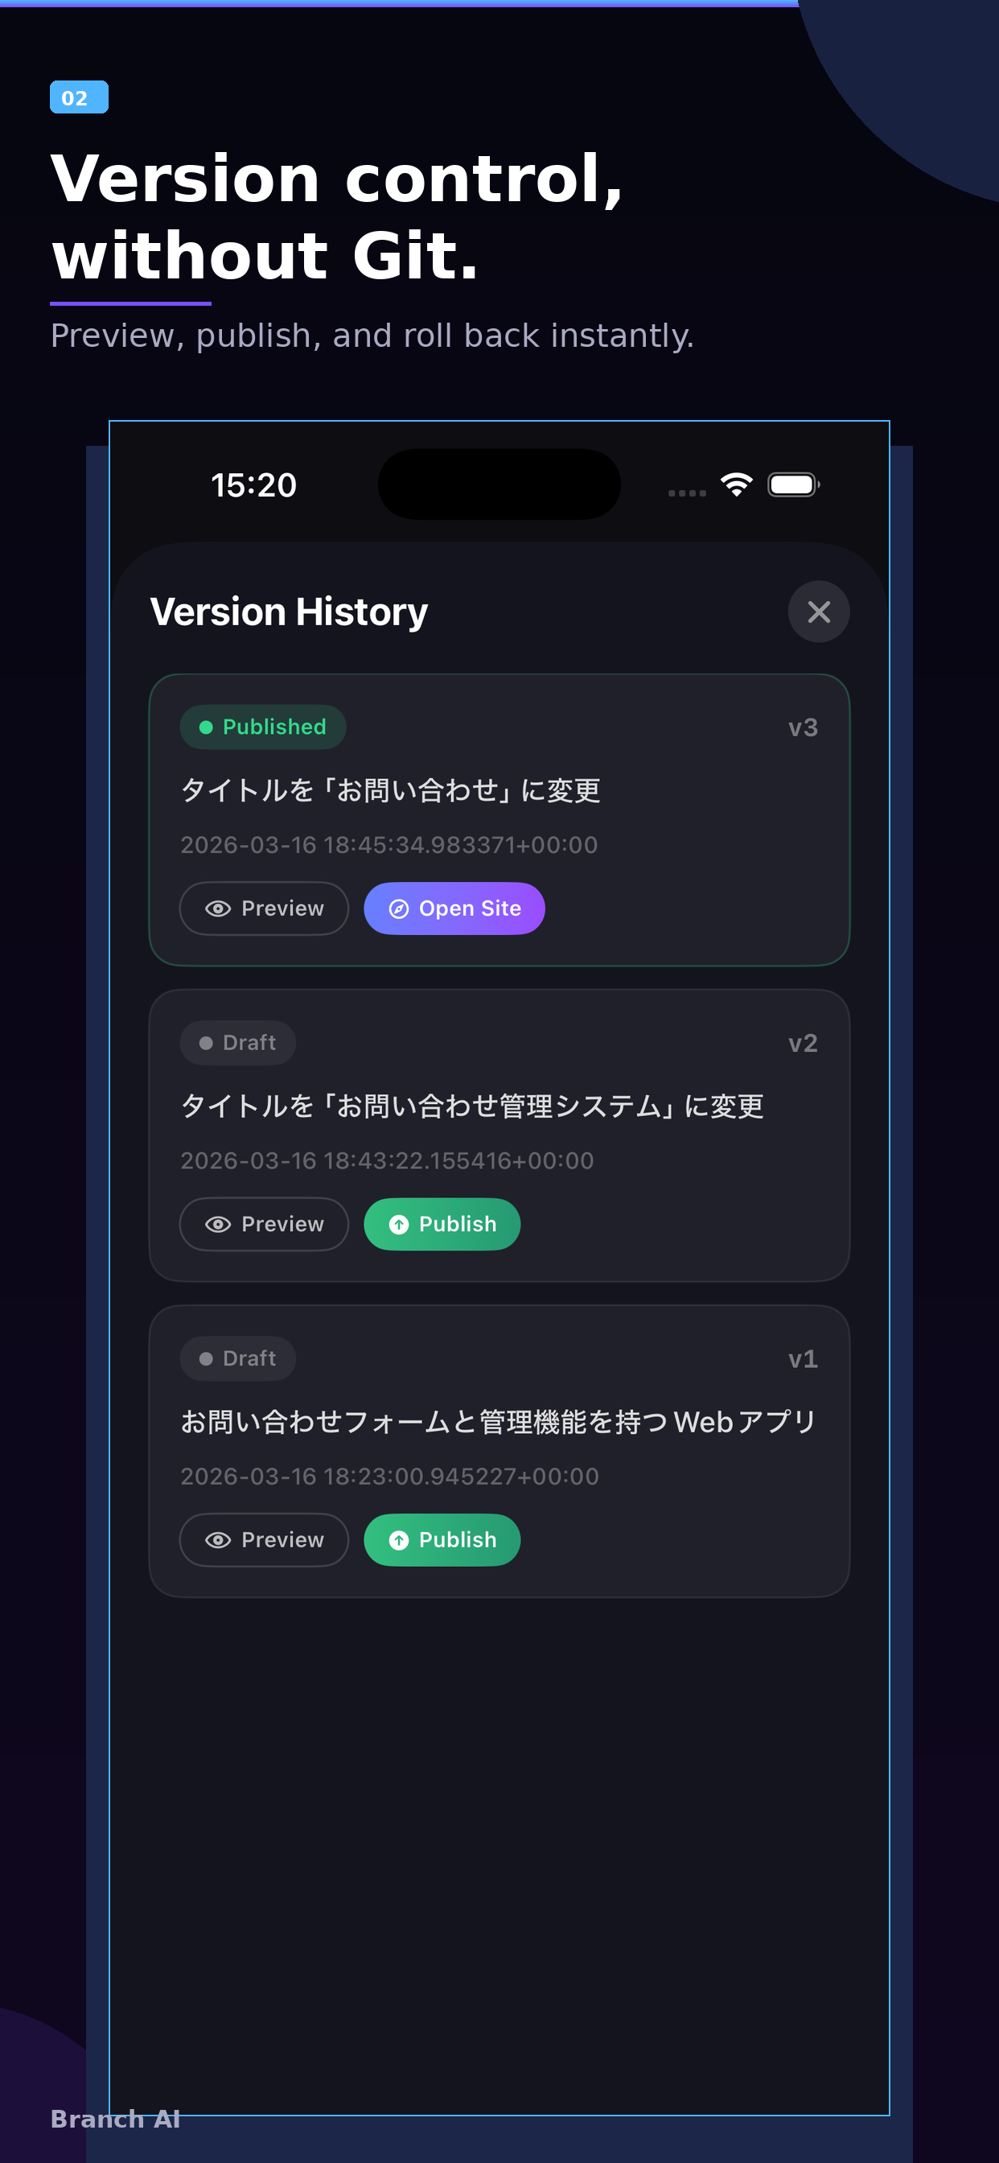Preview the v1 draft version
Screen dimensions: 999x2163
(265, 1540)
